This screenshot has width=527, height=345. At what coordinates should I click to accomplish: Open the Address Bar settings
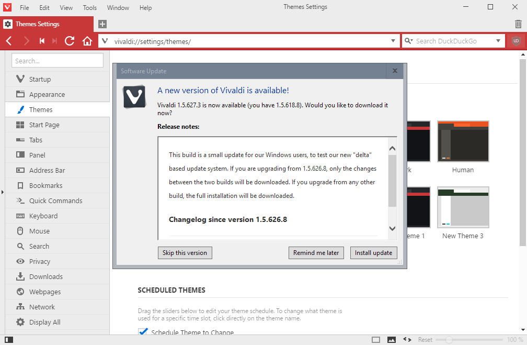pos(57,170)
